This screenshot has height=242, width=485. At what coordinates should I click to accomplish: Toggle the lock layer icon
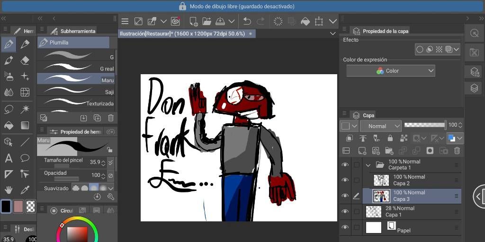tap(390, 138)
